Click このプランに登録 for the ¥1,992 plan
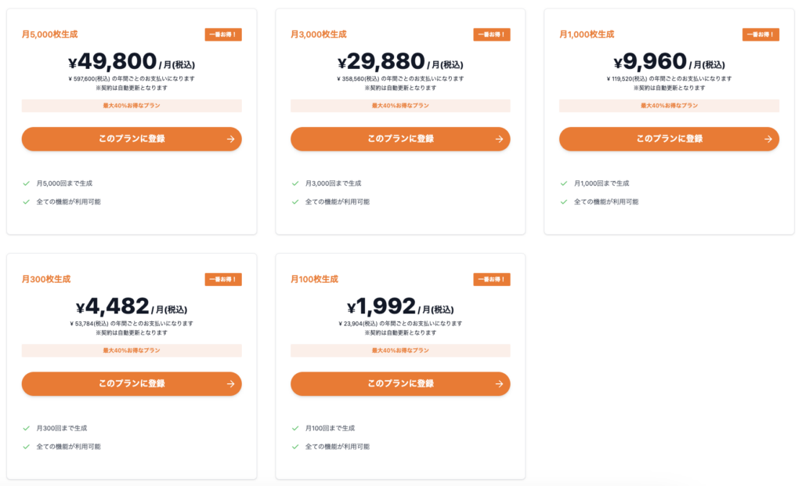Image resolution: width=802 pixels, height=486 pixels. coord(400,383)
